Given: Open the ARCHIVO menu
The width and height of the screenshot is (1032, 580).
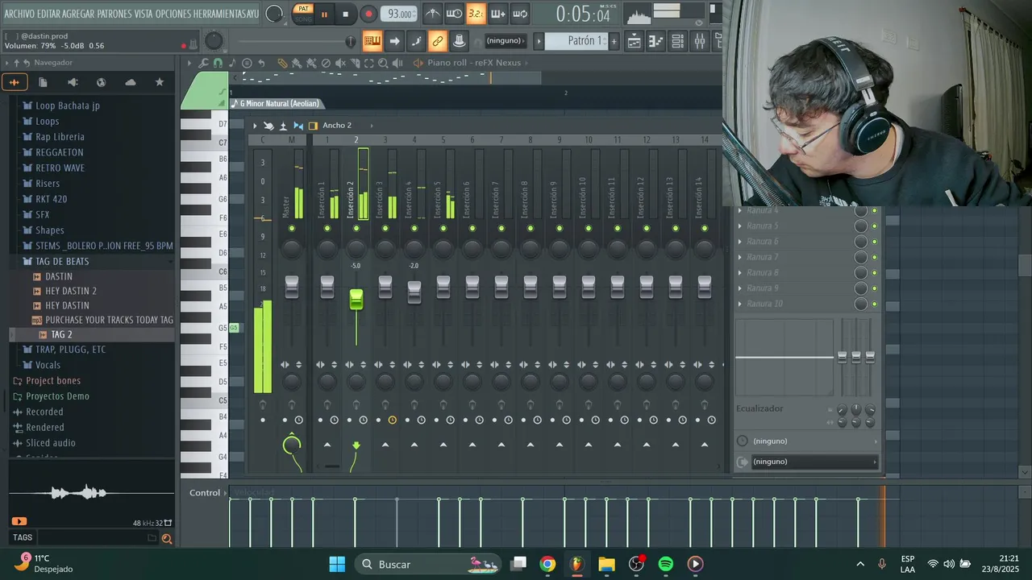Looking at the screenshot, I should tap(19, 14).
